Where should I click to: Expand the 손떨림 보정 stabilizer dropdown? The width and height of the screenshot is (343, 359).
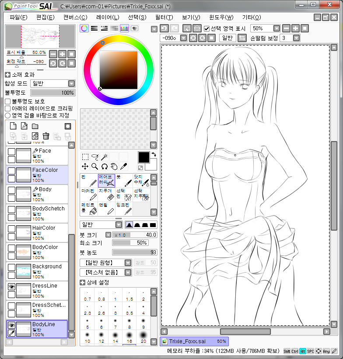pyautogui.click(x=296, y=38)
